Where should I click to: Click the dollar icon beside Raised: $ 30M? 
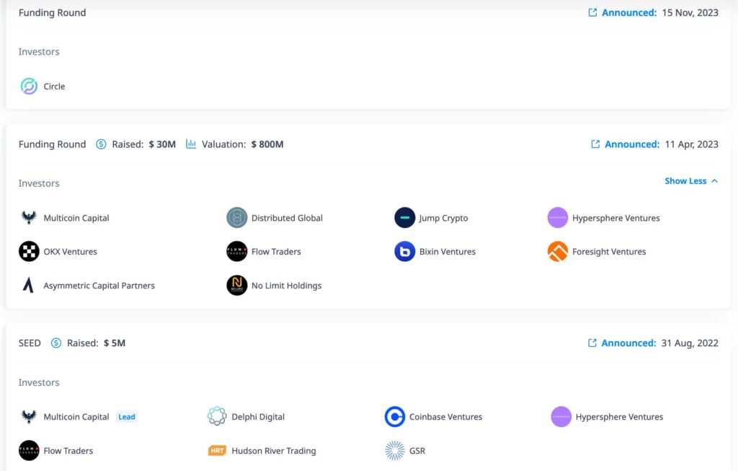pos(101,144)
